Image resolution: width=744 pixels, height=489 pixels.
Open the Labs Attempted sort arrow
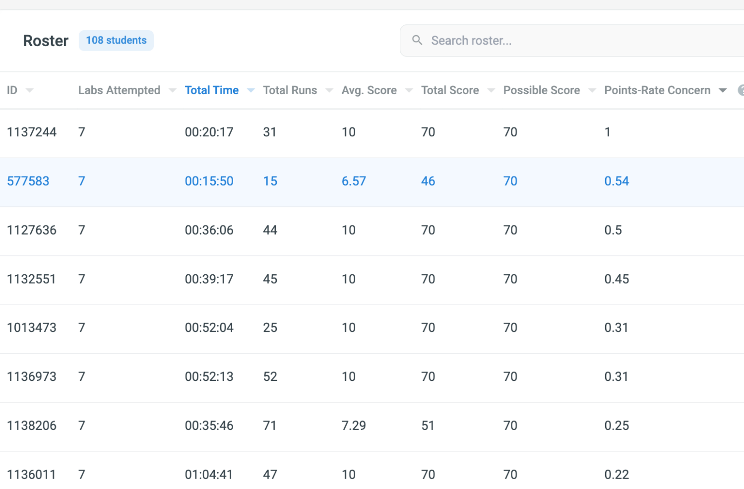(173, 90)
